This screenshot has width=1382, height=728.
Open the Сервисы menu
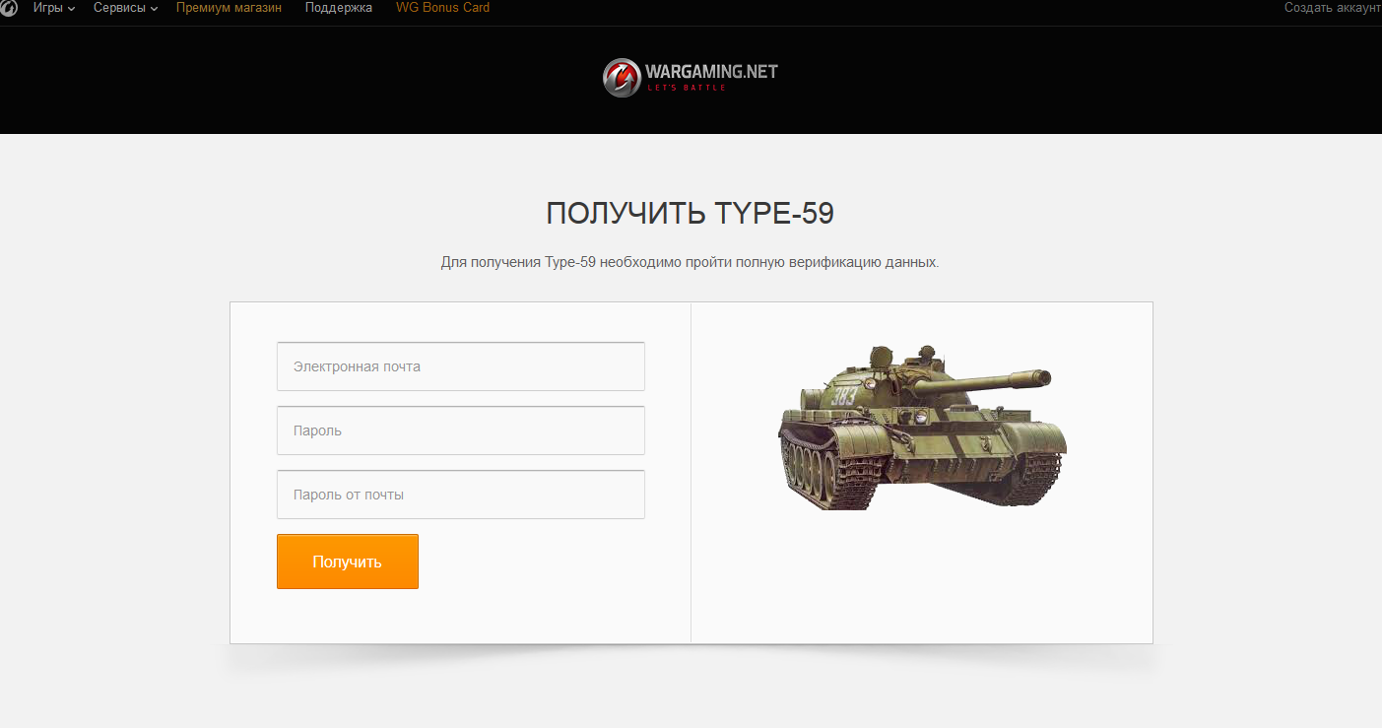coord(119,8)
